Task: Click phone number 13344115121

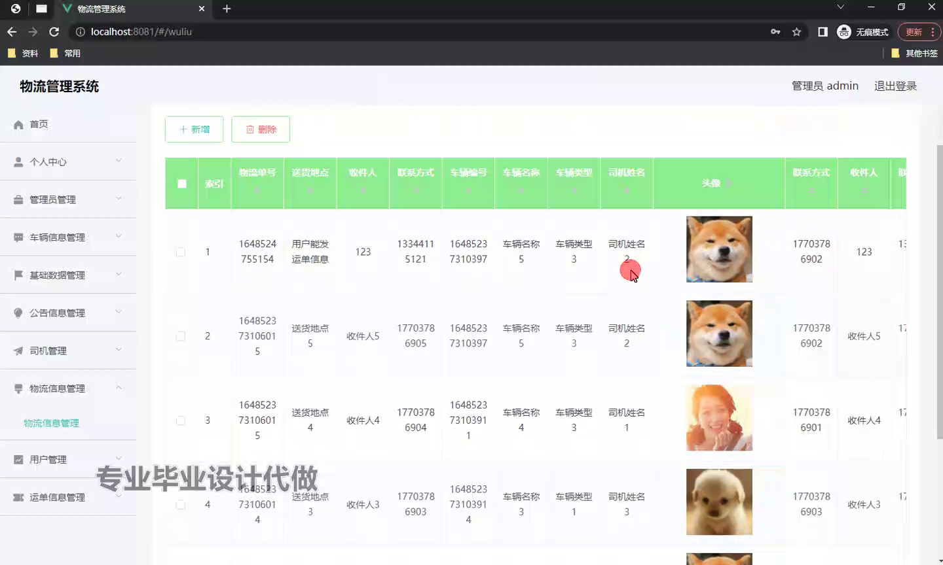Action: pos(416,251)
